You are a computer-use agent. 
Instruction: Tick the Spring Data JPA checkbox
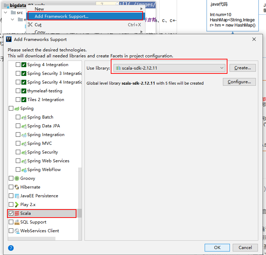pos(18,126)
